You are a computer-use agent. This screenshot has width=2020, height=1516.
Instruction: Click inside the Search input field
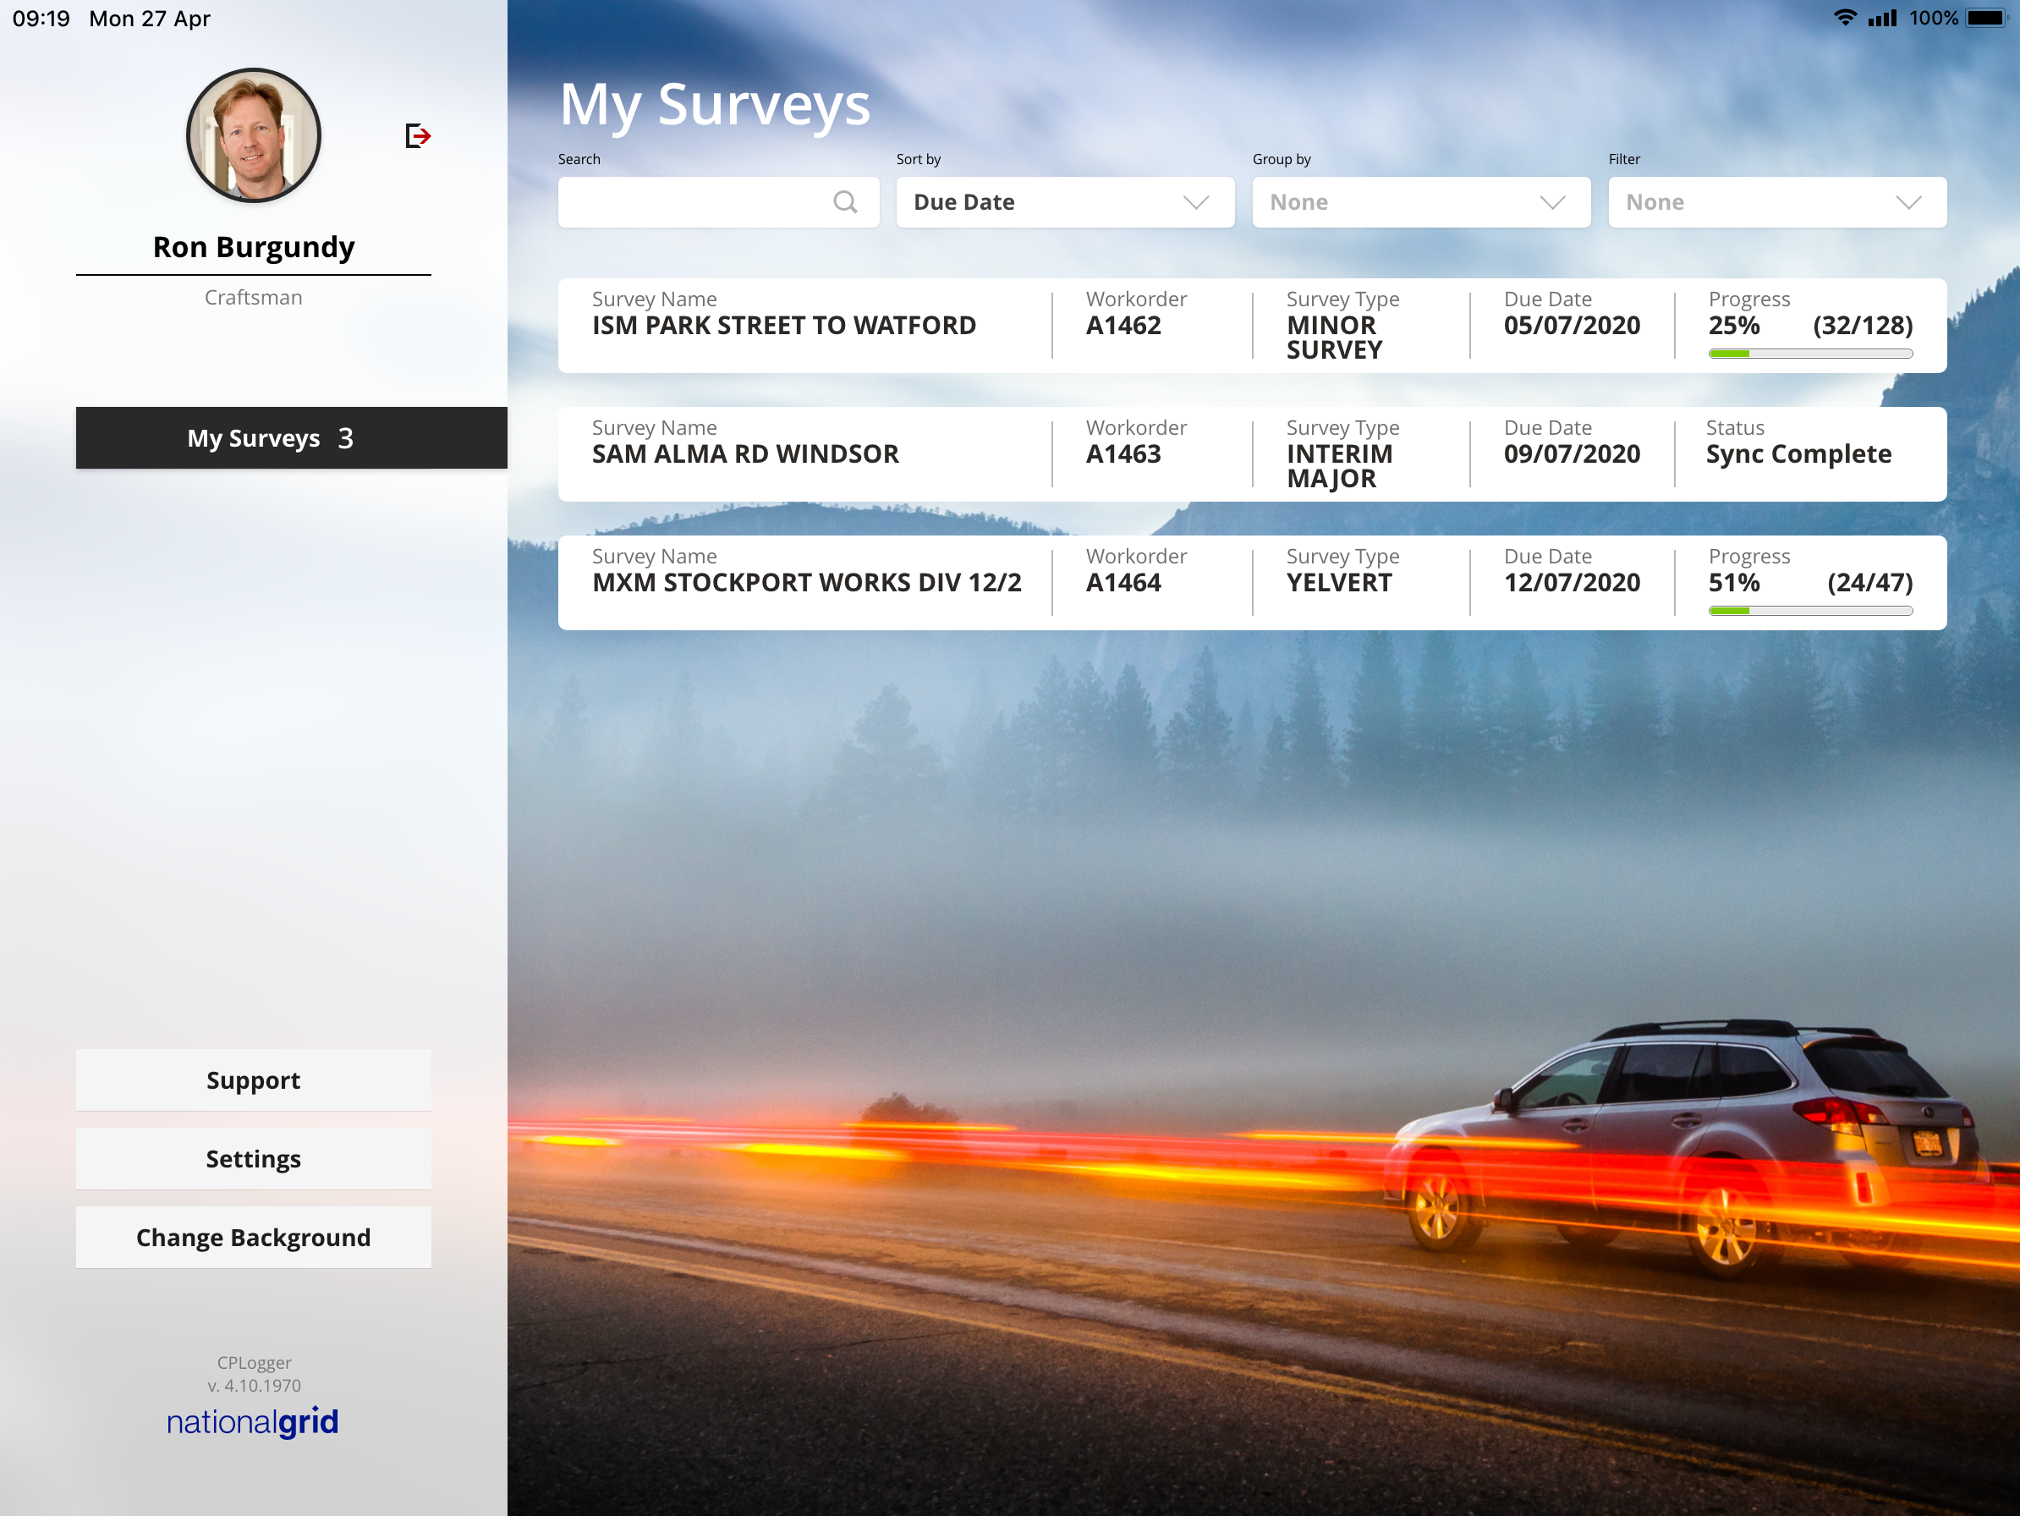pyautogui.click(x=694, y=202)
